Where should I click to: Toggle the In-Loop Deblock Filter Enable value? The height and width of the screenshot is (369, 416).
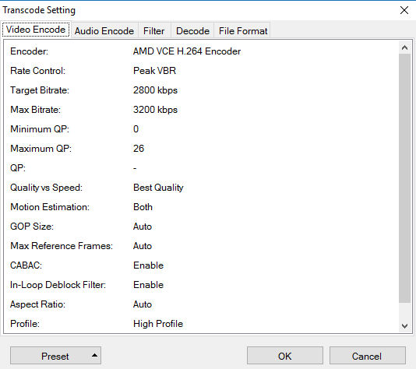click(x=148, y=285)
